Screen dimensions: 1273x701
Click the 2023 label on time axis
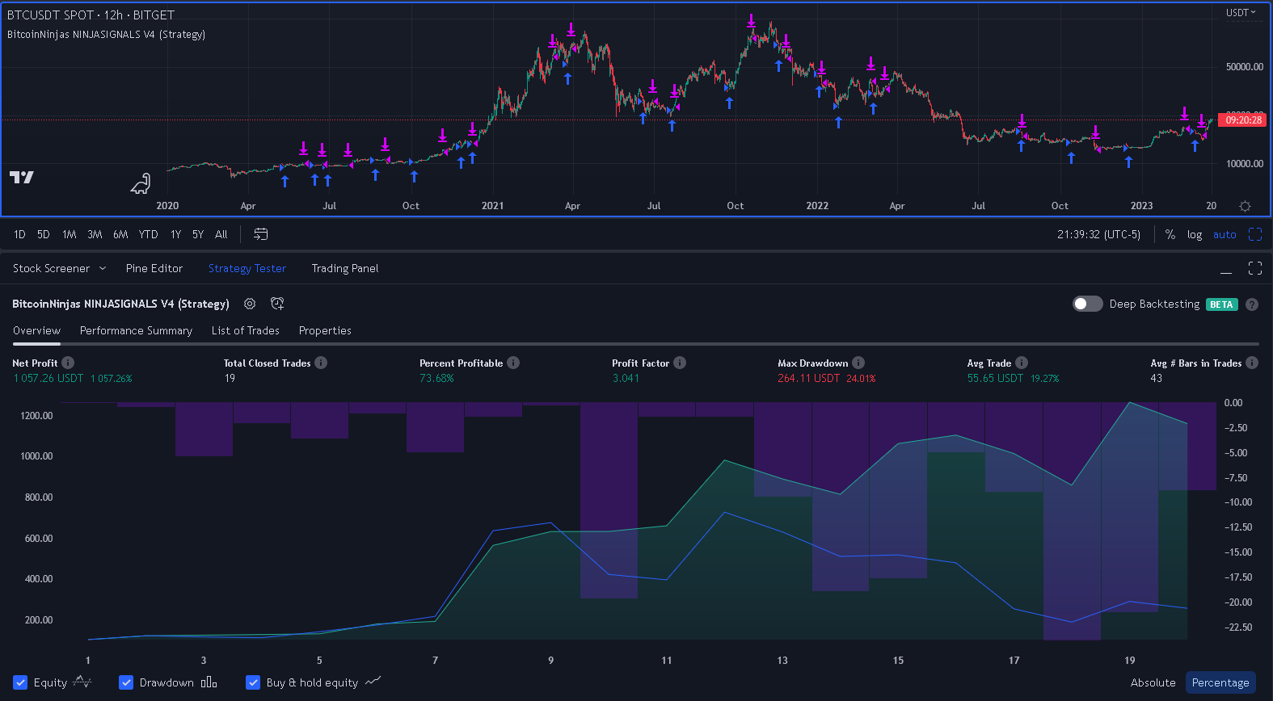pos(1141,206)
